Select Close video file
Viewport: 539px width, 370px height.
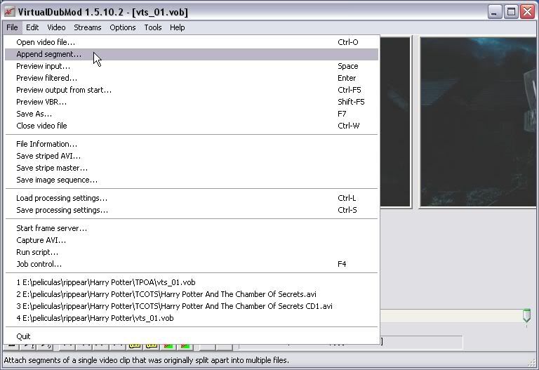coord(41,126)
